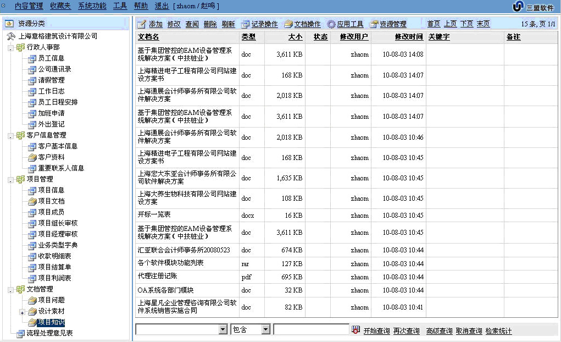Click the 高级查询 link

click(439, 331)
